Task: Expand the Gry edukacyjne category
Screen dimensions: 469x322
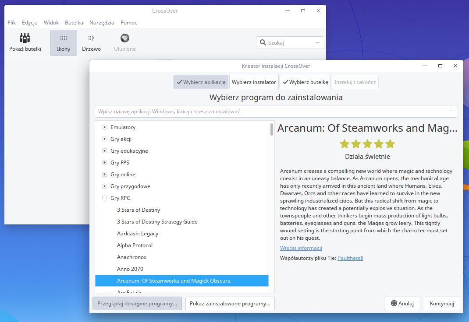Action: pos(104,150)
